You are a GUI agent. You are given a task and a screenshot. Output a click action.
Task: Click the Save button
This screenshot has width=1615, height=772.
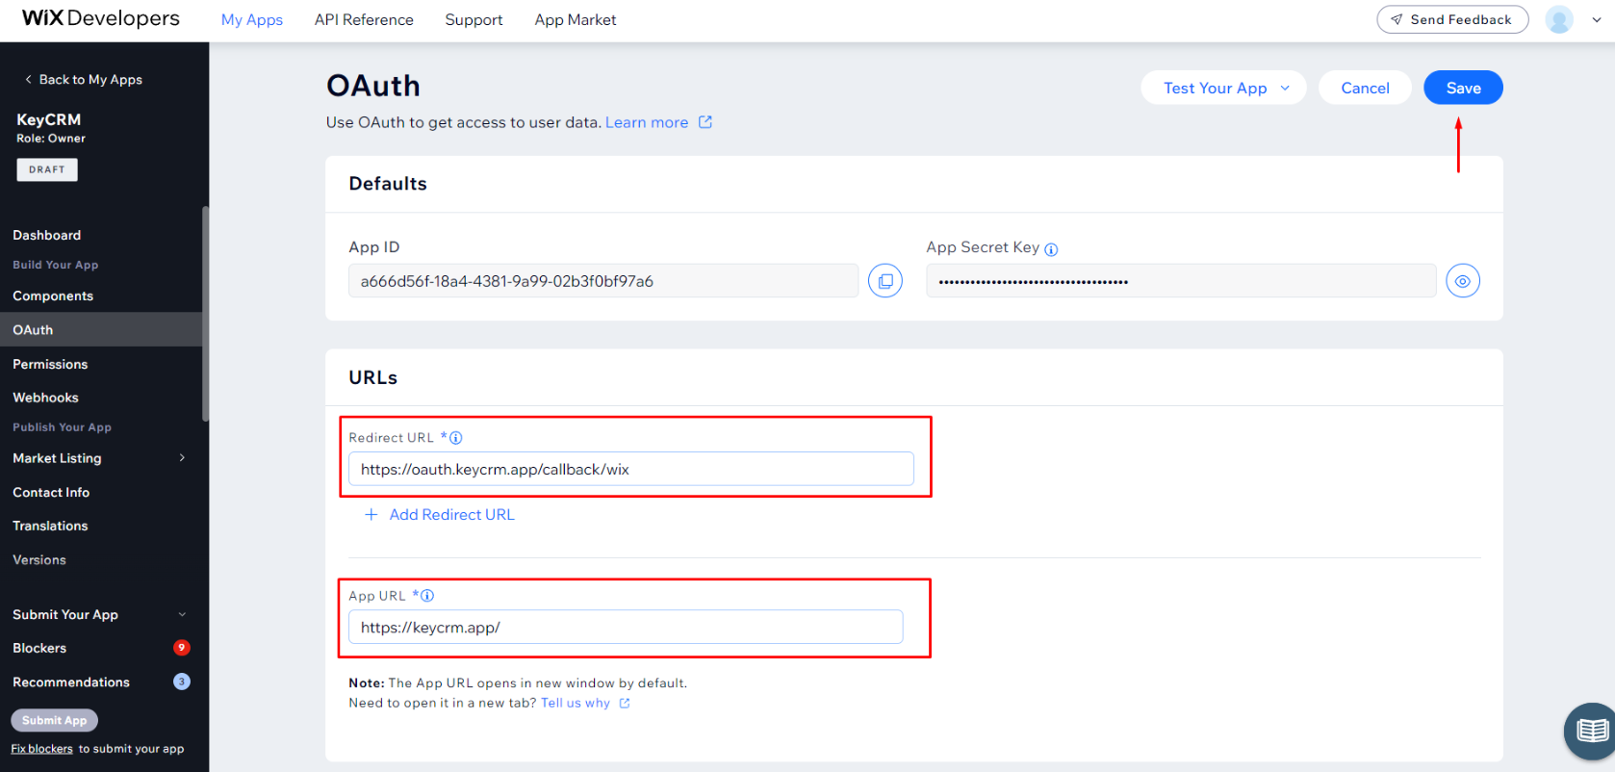pyautogui.click(x=1463, y=88)
